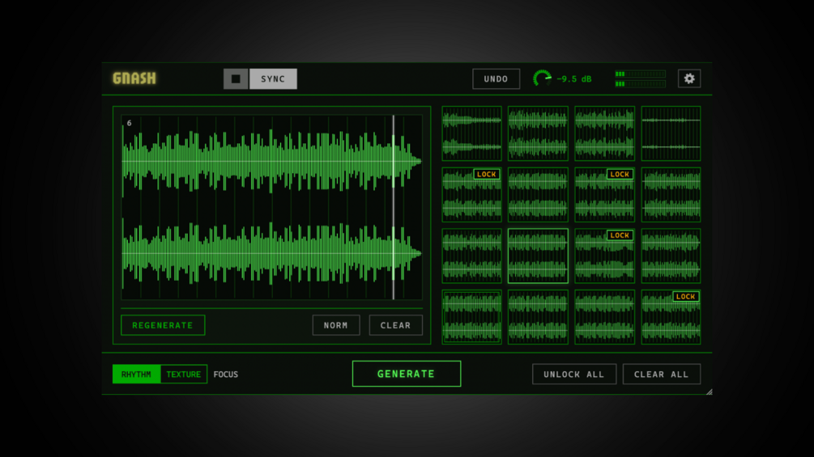Toggle the SYNC button

273,78
